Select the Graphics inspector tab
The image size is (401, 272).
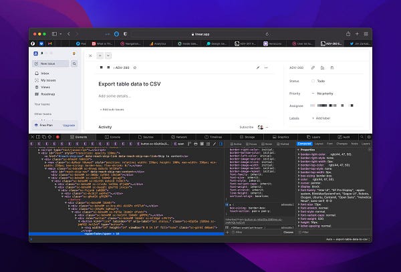[281, 137]
